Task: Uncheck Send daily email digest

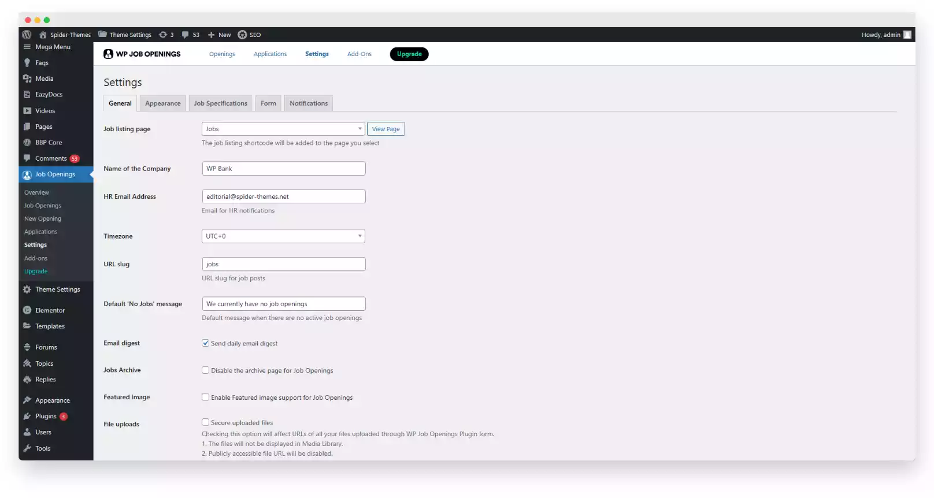Action: tap(205, 343)
